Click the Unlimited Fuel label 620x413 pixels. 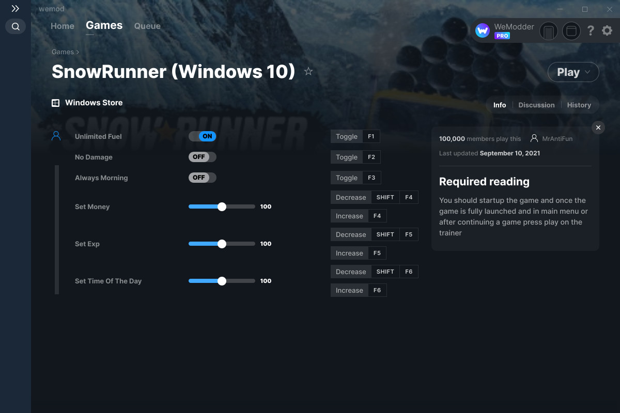98,136
